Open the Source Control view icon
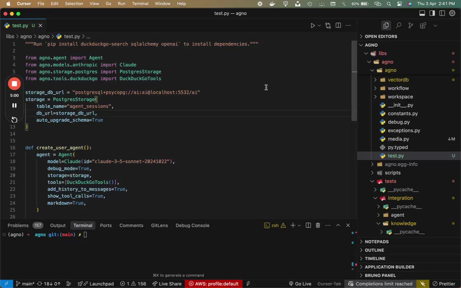Image resolution: width=461 pixels, height=288 pixels. pyautogui.click(x=411, y=26)
